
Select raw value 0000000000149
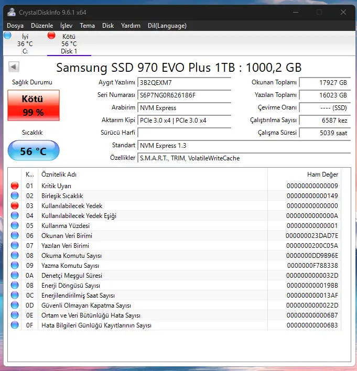312,195
